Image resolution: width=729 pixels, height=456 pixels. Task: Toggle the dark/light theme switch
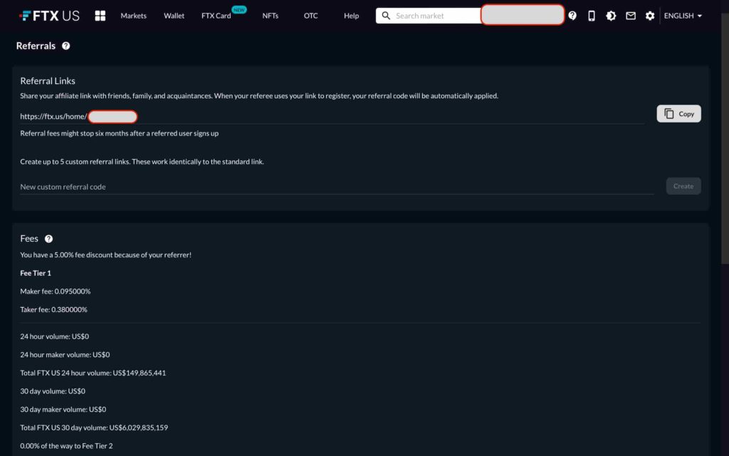611,15
